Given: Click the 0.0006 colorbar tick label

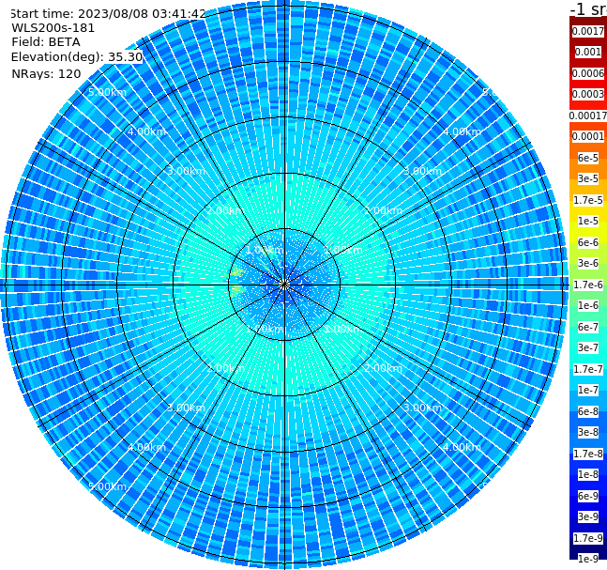Looking at the screenshot, I should (588, 73).
